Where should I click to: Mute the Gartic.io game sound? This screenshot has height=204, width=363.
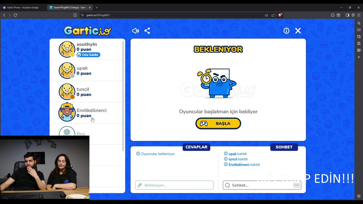[x=136, y=31]
